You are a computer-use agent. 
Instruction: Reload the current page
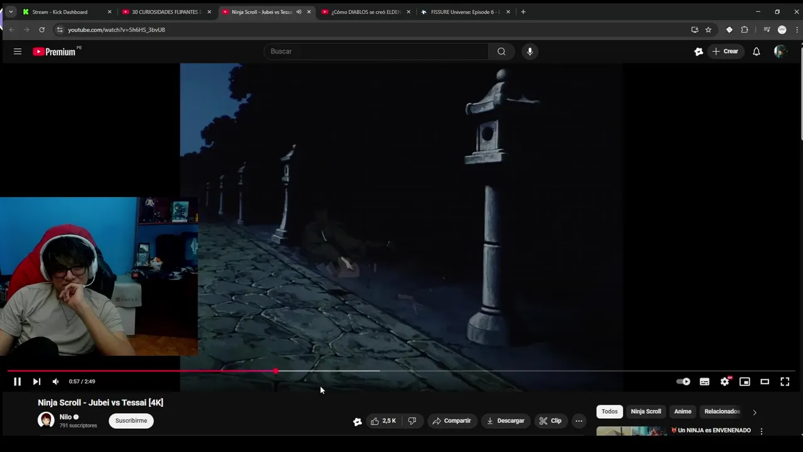pyautogui.click(x=41, y=30)
